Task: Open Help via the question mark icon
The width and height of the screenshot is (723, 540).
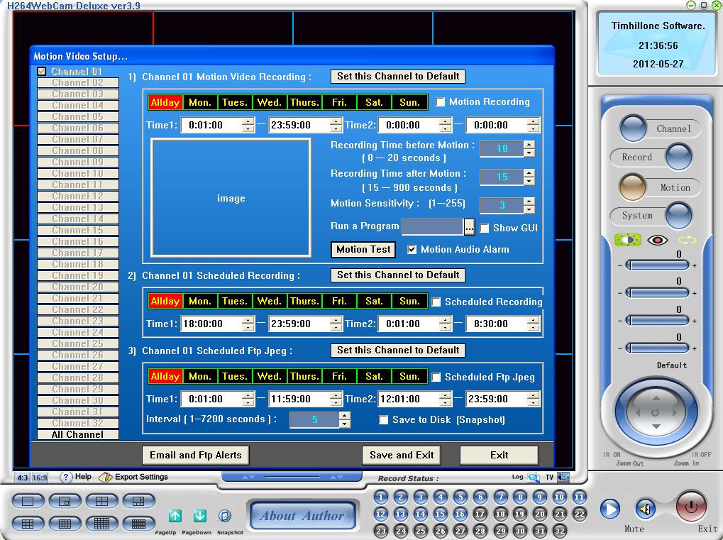Action: click(x=67, y=477)
